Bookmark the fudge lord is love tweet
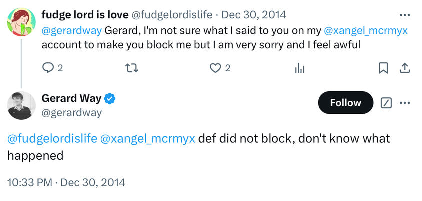 [x=383, y=68]
